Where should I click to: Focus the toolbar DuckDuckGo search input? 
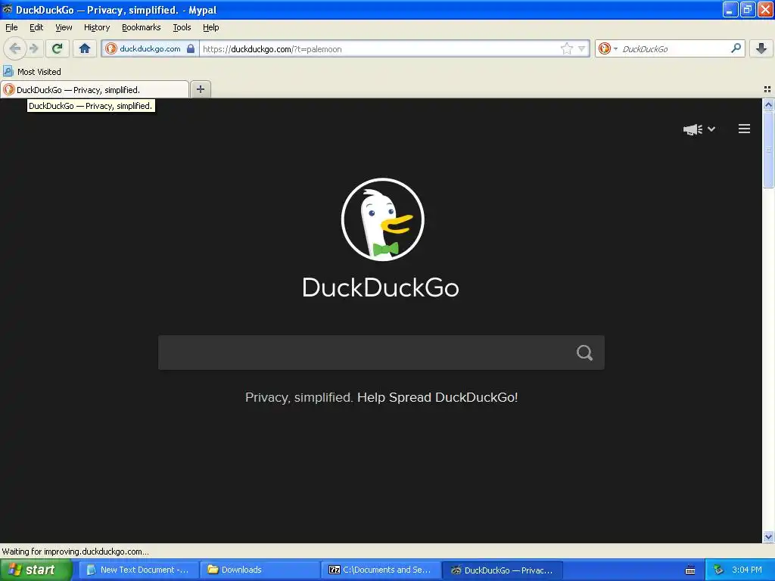(x=674, y=48)
